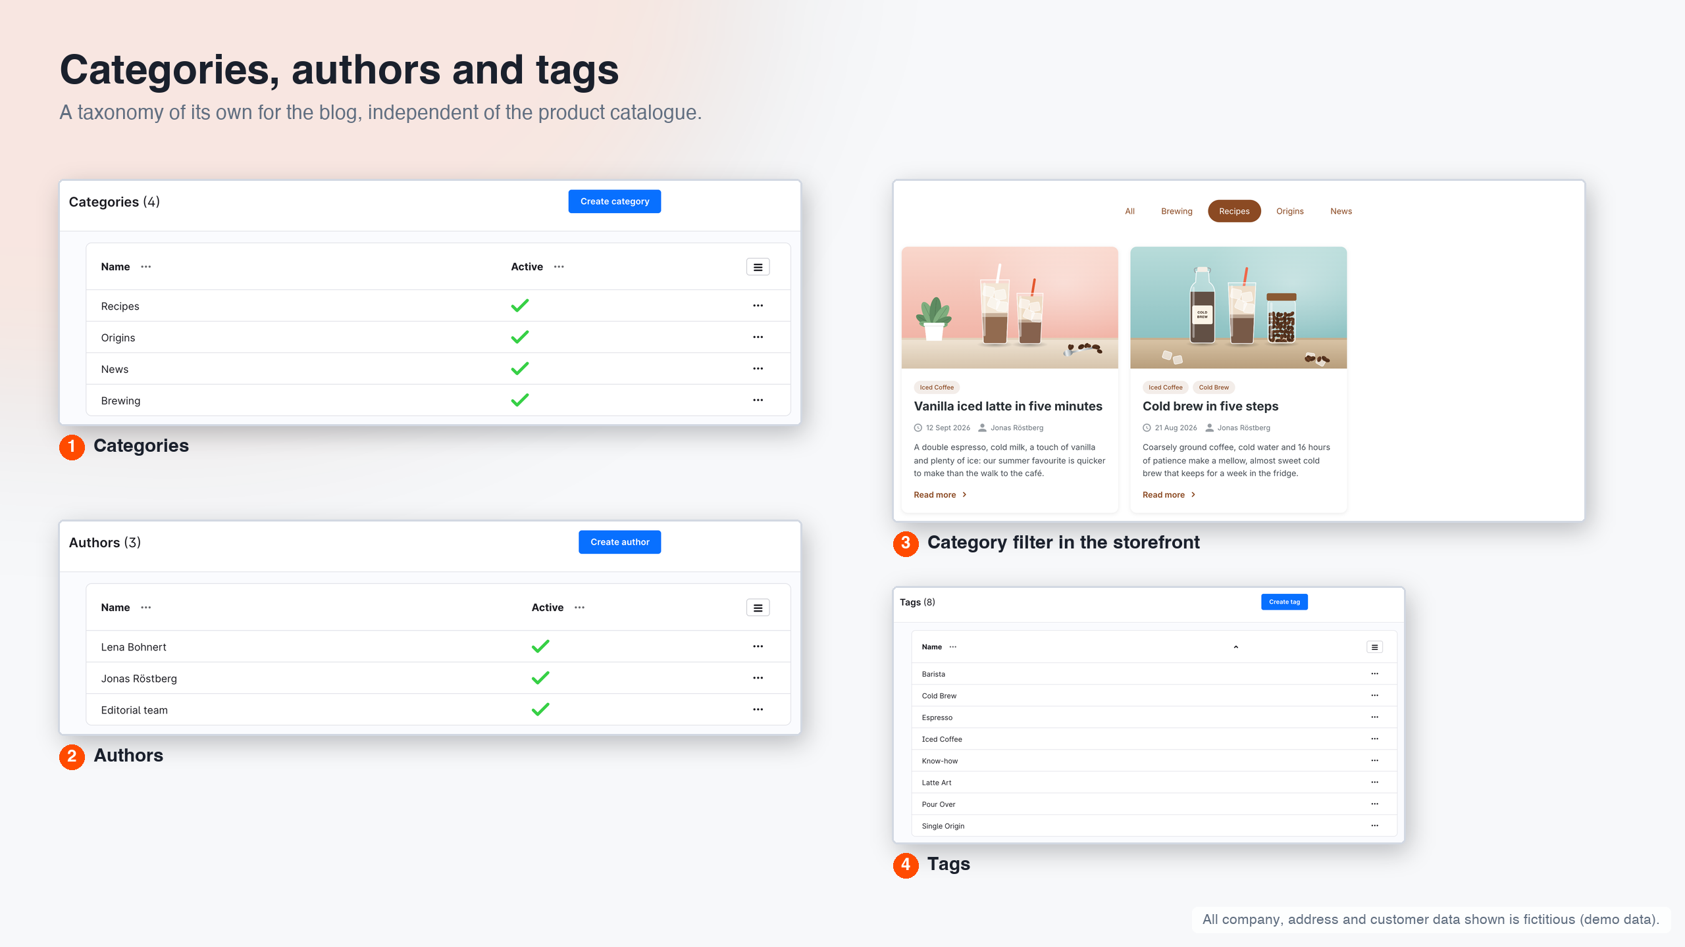Select the Brewing filter in the storefront
Screen dimensions: 1685x947
pos(1176,211)
